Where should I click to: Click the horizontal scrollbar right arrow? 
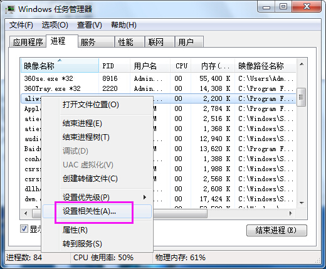tap(291, 213)
